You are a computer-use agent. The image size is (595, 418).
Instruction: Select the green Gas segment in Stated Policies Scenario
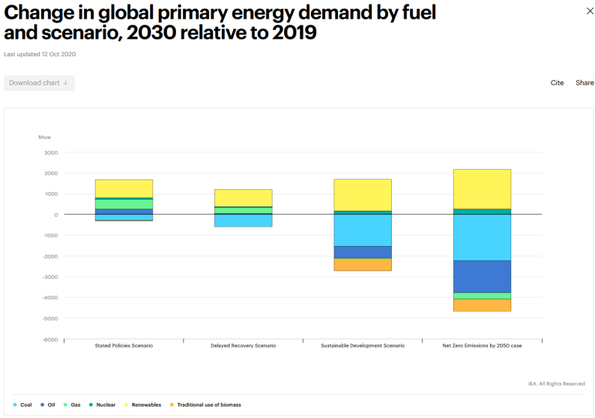[124, 204]
